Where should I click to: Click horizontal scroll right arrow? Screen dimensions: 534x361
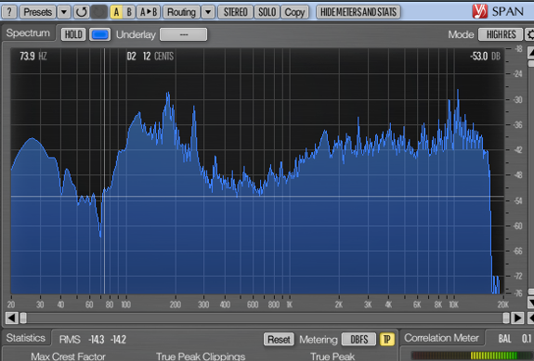[517, 318]
